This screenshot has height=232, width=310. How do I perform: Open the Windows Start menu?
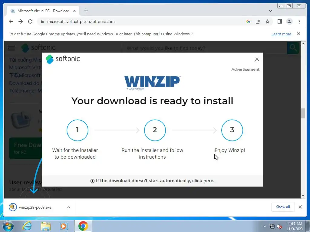(x=8, y=226)
